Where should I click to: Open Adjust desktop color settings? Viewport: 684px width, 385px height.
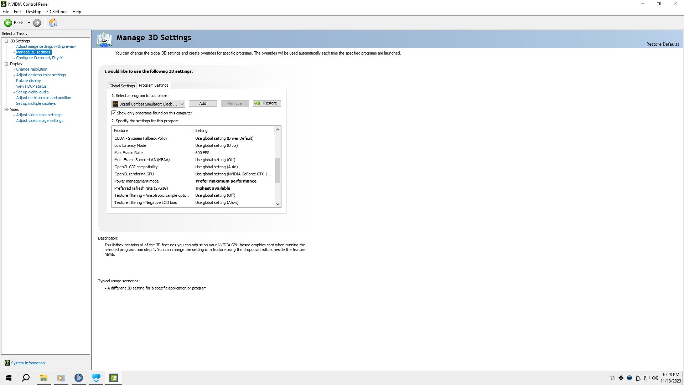[41, 75]
